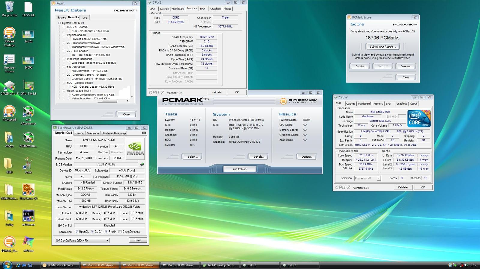Image resolution: width=480 pixels, height=269 pixels.
Task: Open SPD tab in CPU-Z memory window
Action: click(202, 9)
